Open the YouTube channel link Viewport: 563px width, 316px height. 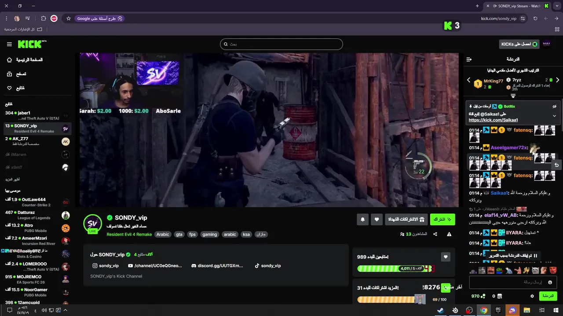click(x=154, y=266)
